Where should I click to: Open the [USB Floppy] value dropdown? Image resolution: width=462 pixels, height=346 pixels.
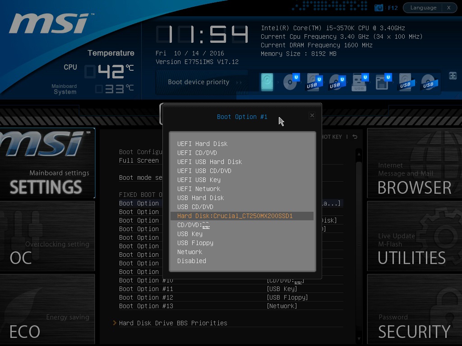(287, 297)
